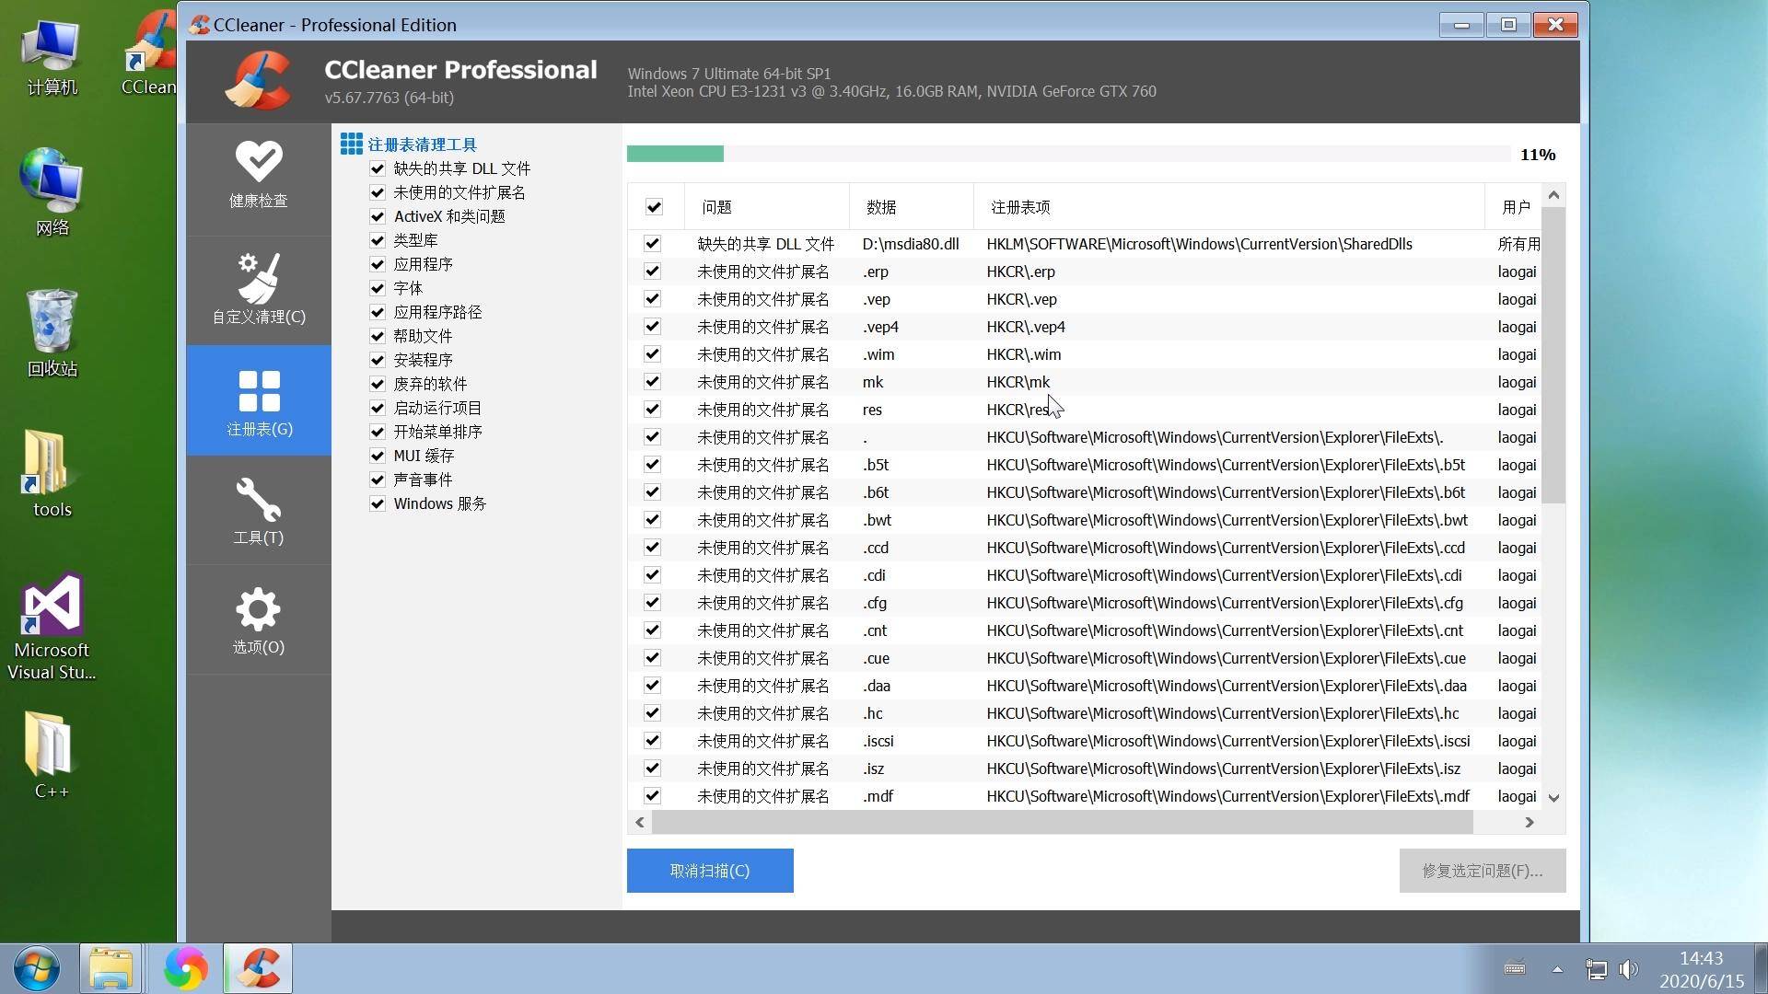The width and height of the screenshot is (1768, 994).
Task: Click the volume speaker tray icon
Action: coord(1628,969)
